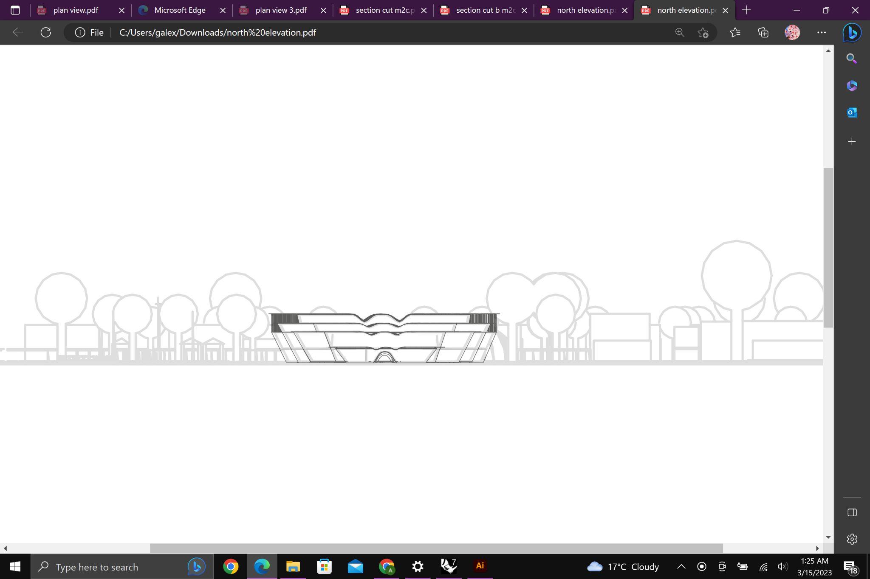Open Microsoft 365 sidebar app
Viewport: 870px width, 579px height.
(x=852, y=86)
